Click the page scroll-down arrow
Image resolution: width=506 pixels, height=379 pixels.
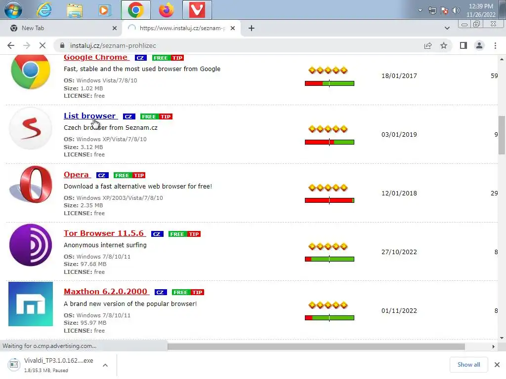(x=502, y=338)
